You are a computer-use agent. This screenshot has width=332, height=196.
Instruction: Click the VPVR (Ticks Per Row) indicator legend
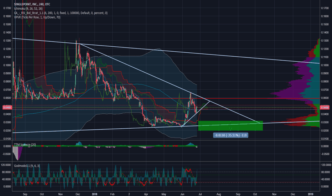coord(37,17)
